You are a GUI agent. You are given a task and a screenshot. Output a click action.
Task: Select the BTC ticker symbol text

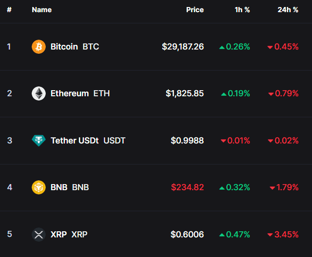91,47
